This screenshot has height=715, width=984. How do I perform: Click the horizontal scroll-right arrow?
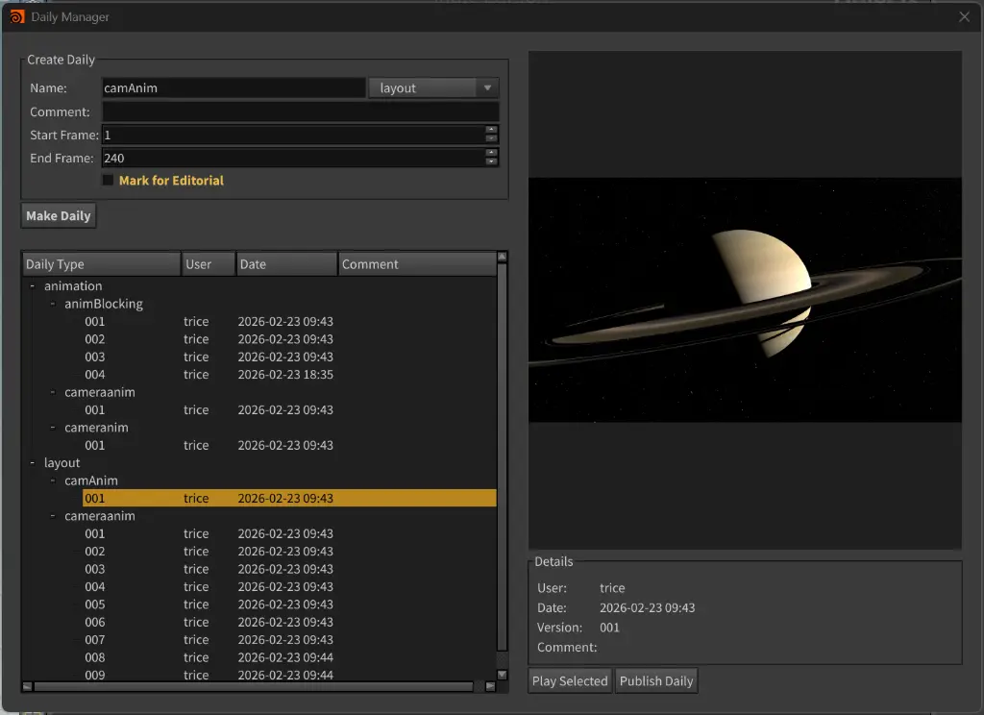[490, 686]
